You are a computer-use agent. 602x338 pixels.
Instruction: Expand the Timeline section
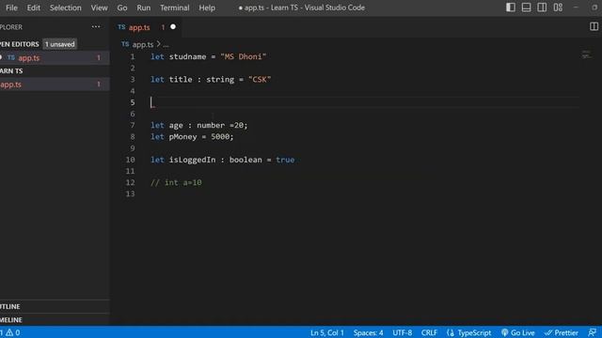(x=55, y=319)
